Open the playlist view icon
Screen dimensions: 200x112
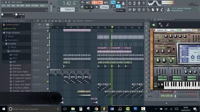coord(130,10)
